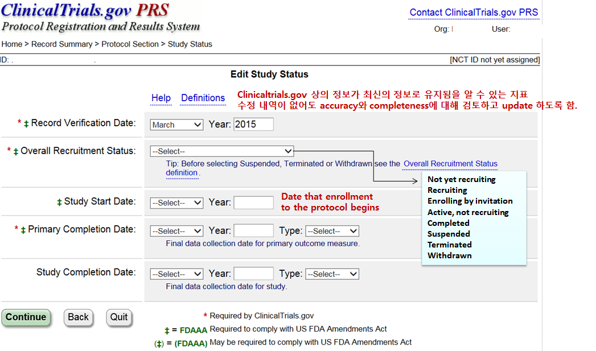The image size is (596, 351).
Task: Click the Study Completion Date year field
Action: point(253,274)
